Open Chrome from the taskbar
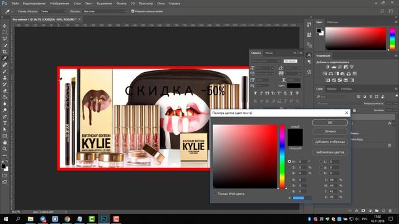The image size is (399, 224). [x=67, y=219]
